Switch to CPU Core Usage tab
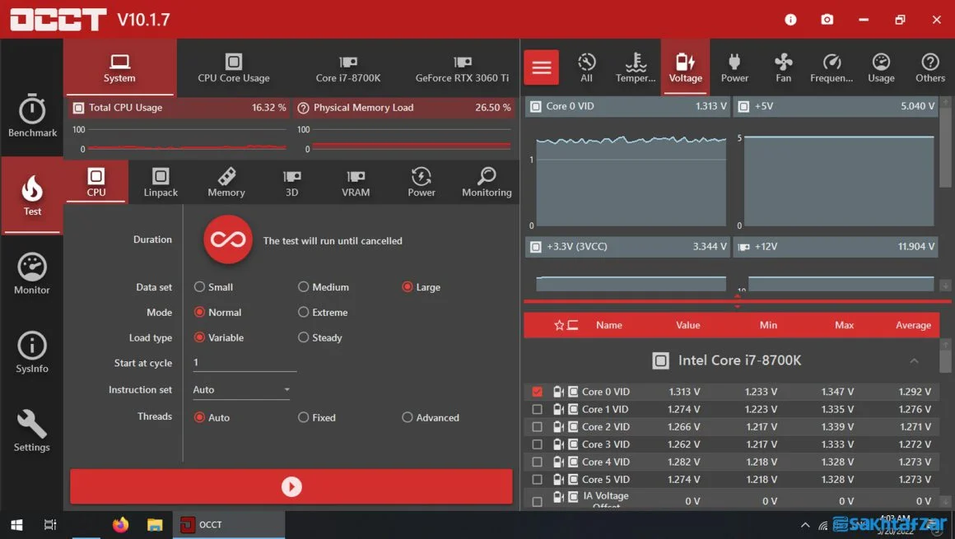 234,68
